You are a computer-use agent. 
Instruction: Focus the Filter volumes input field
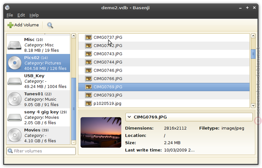pyautogui.click(x=41, y=151)
